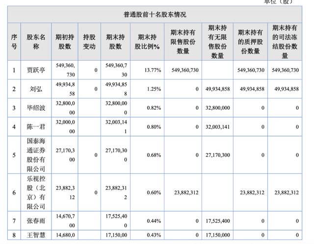The width and height of the screenshot is (314, 244).
Task: Click shareholder name 刘弘
Action: (36, 89)
